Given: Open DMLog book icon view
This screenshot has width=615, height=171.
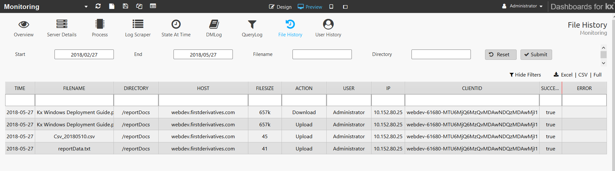Looking at the screenshot, I should 214,28.
